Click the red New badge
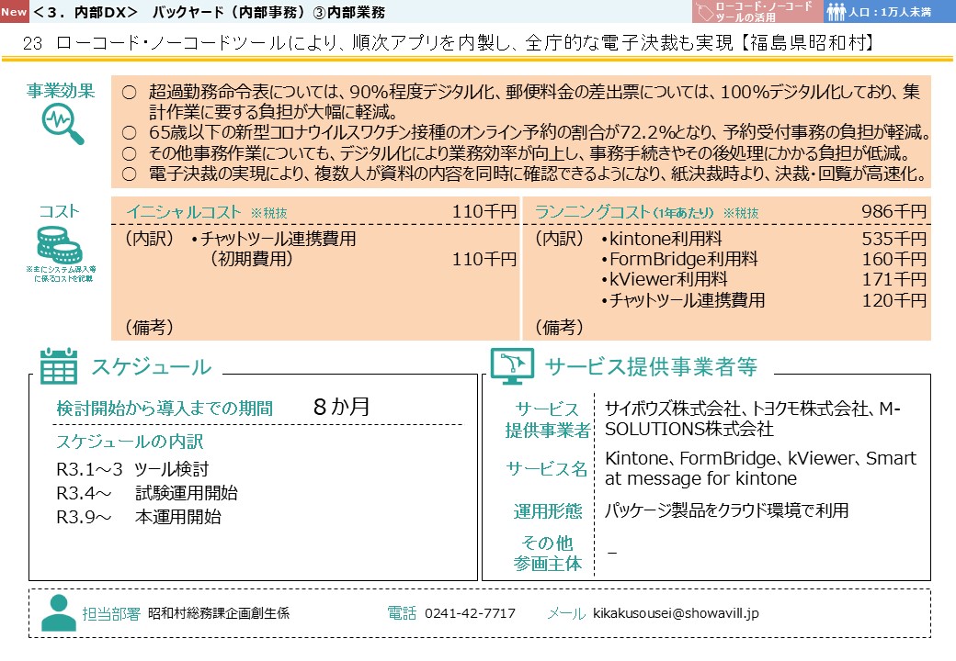Screen dimensions: 956x661 pyautogui.click(x=14, y=11)
